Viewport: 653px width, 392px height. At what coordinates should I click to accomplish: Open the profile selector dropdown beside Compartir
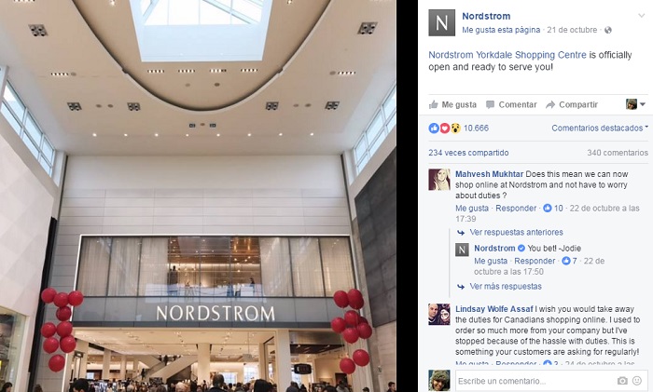click(635, 104)
